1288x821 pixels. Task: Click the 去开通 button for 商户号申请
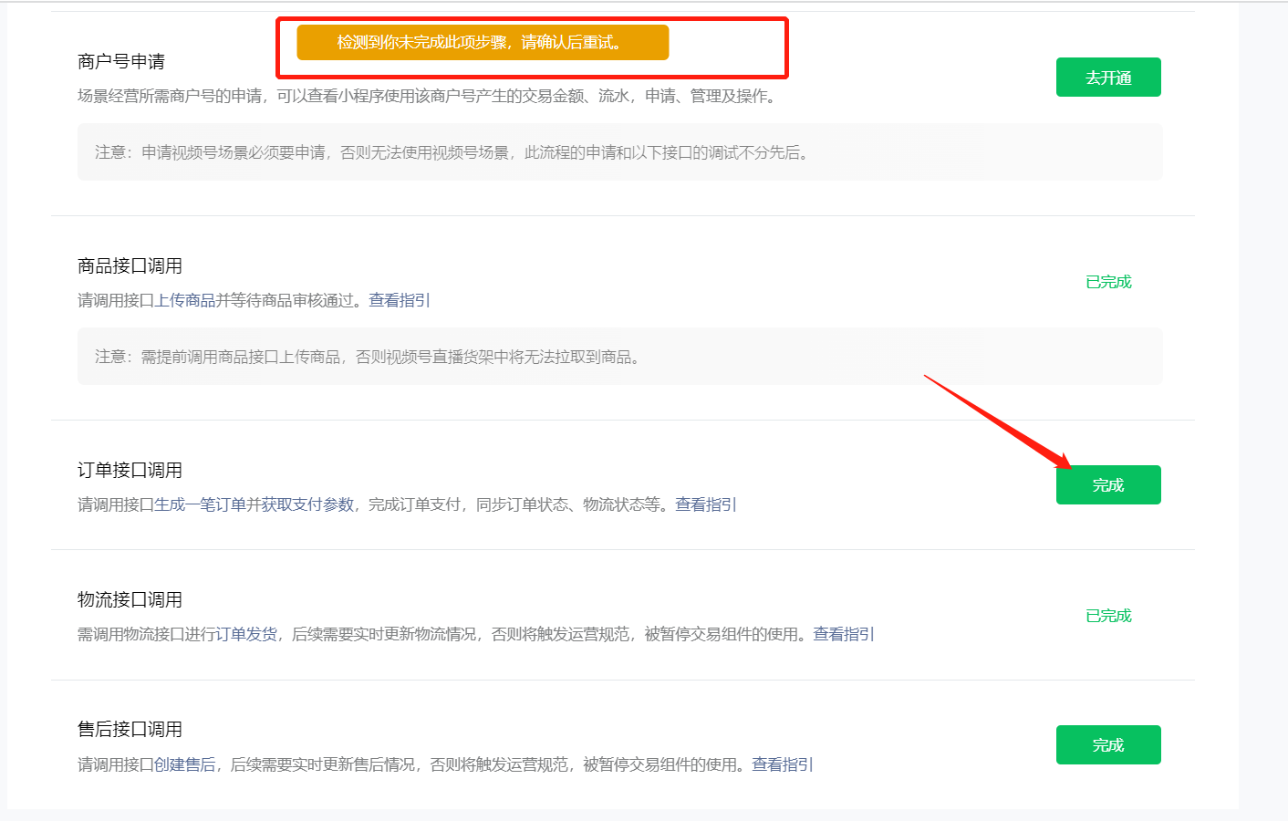pyautogui.click(x=1108, y=78)
